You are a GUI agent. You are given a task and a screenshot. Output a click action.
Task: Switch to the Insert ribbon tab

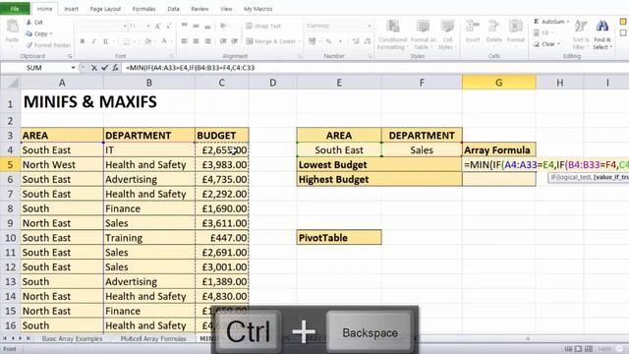[72, 9]
